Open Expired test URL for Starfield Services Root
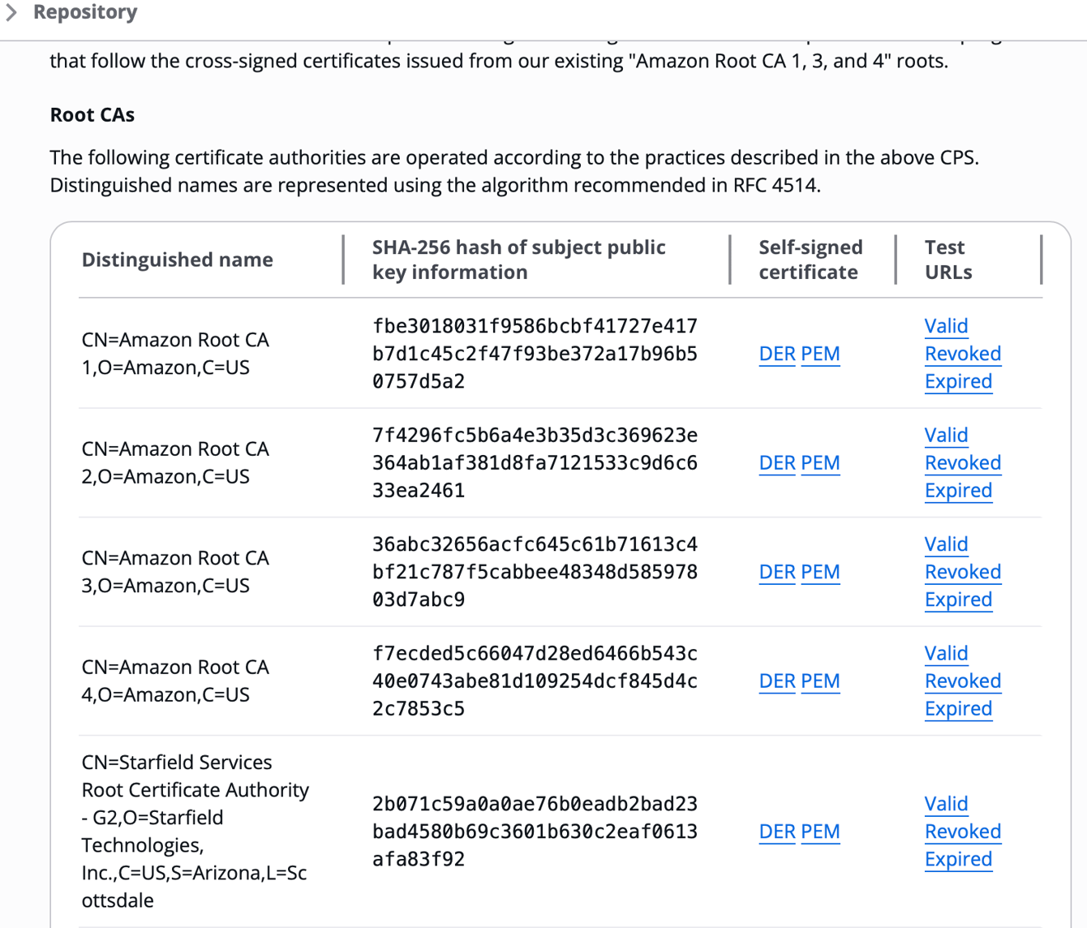 958,859
